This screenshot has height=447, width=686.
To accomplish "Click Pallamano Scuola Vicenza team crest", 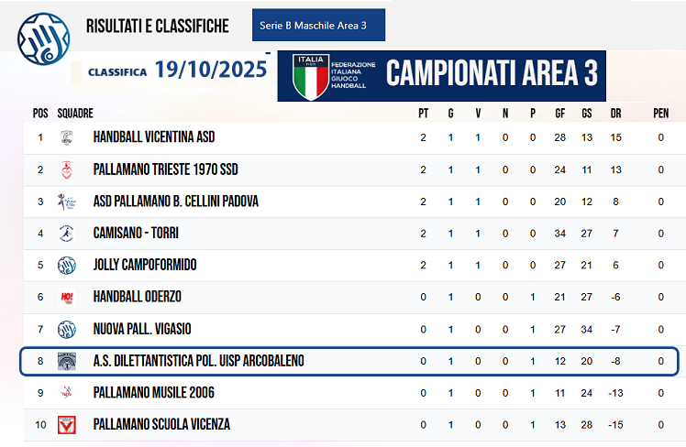I will pos(66,424).
